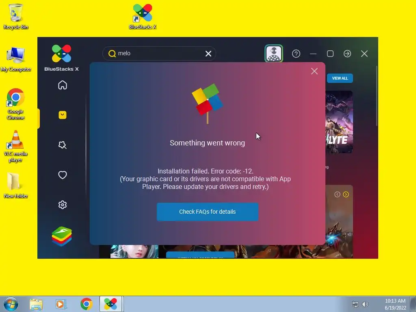Open the game discovery icon in sidebar
Viewport: 416px width, 312px height.
coord(63,145)
